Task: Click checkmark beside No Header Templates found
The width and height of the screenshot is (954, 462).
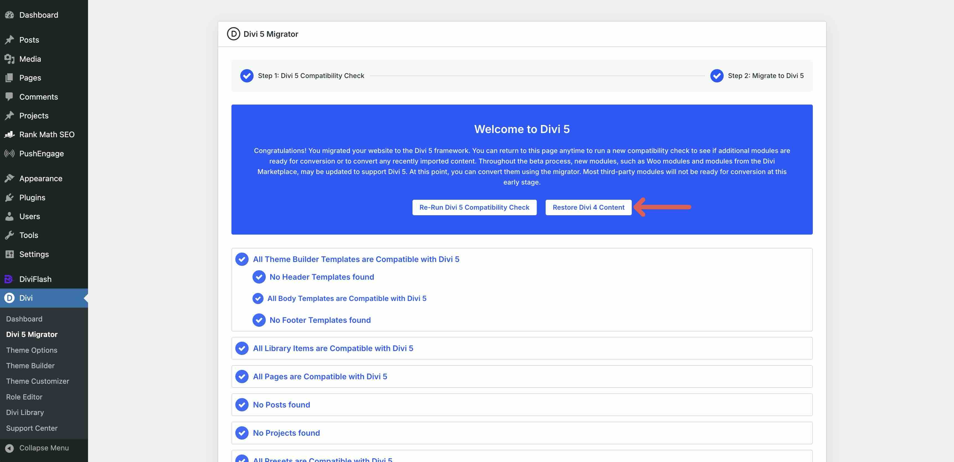Action: [259, 277]
